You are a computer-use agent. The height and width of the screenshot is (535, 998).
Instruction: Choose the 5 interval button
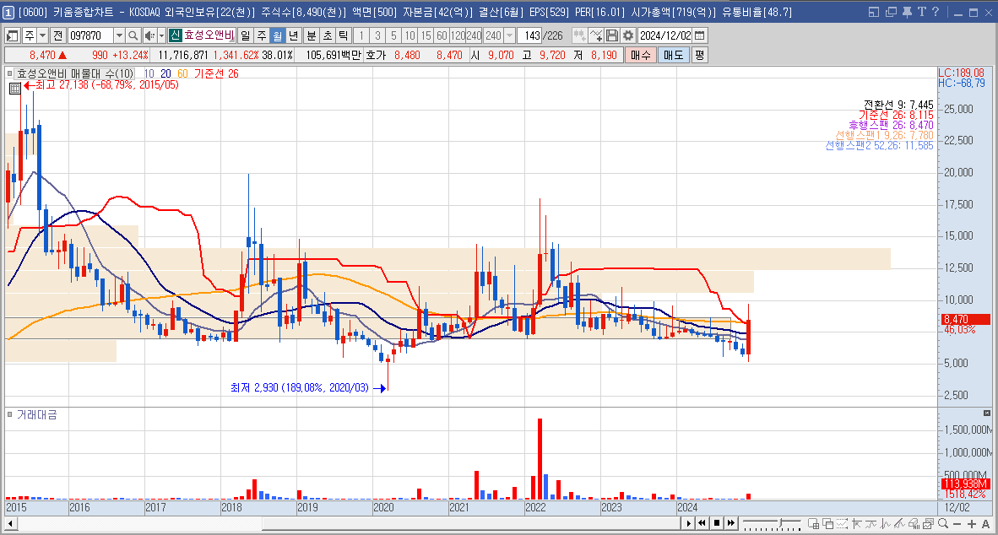393,35
